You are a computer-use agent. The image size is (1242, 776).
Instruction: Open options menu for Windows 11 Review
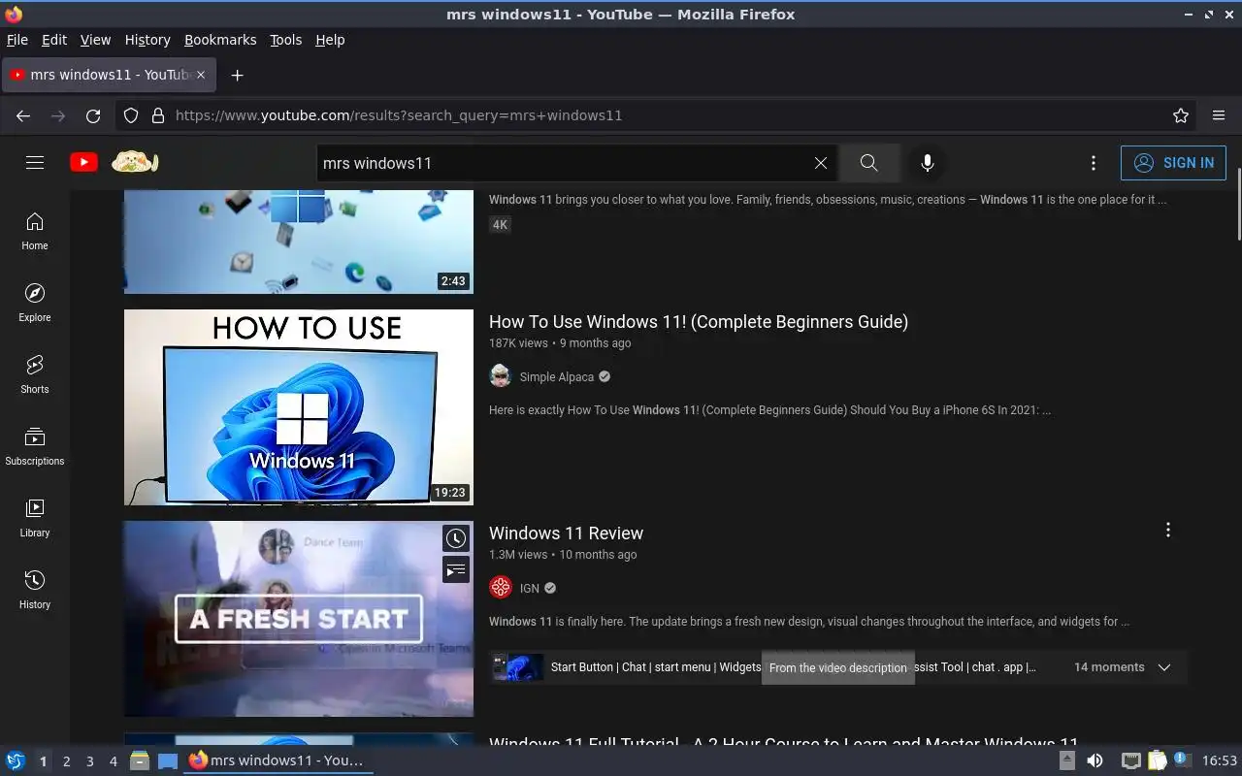tap(1168, 530)
